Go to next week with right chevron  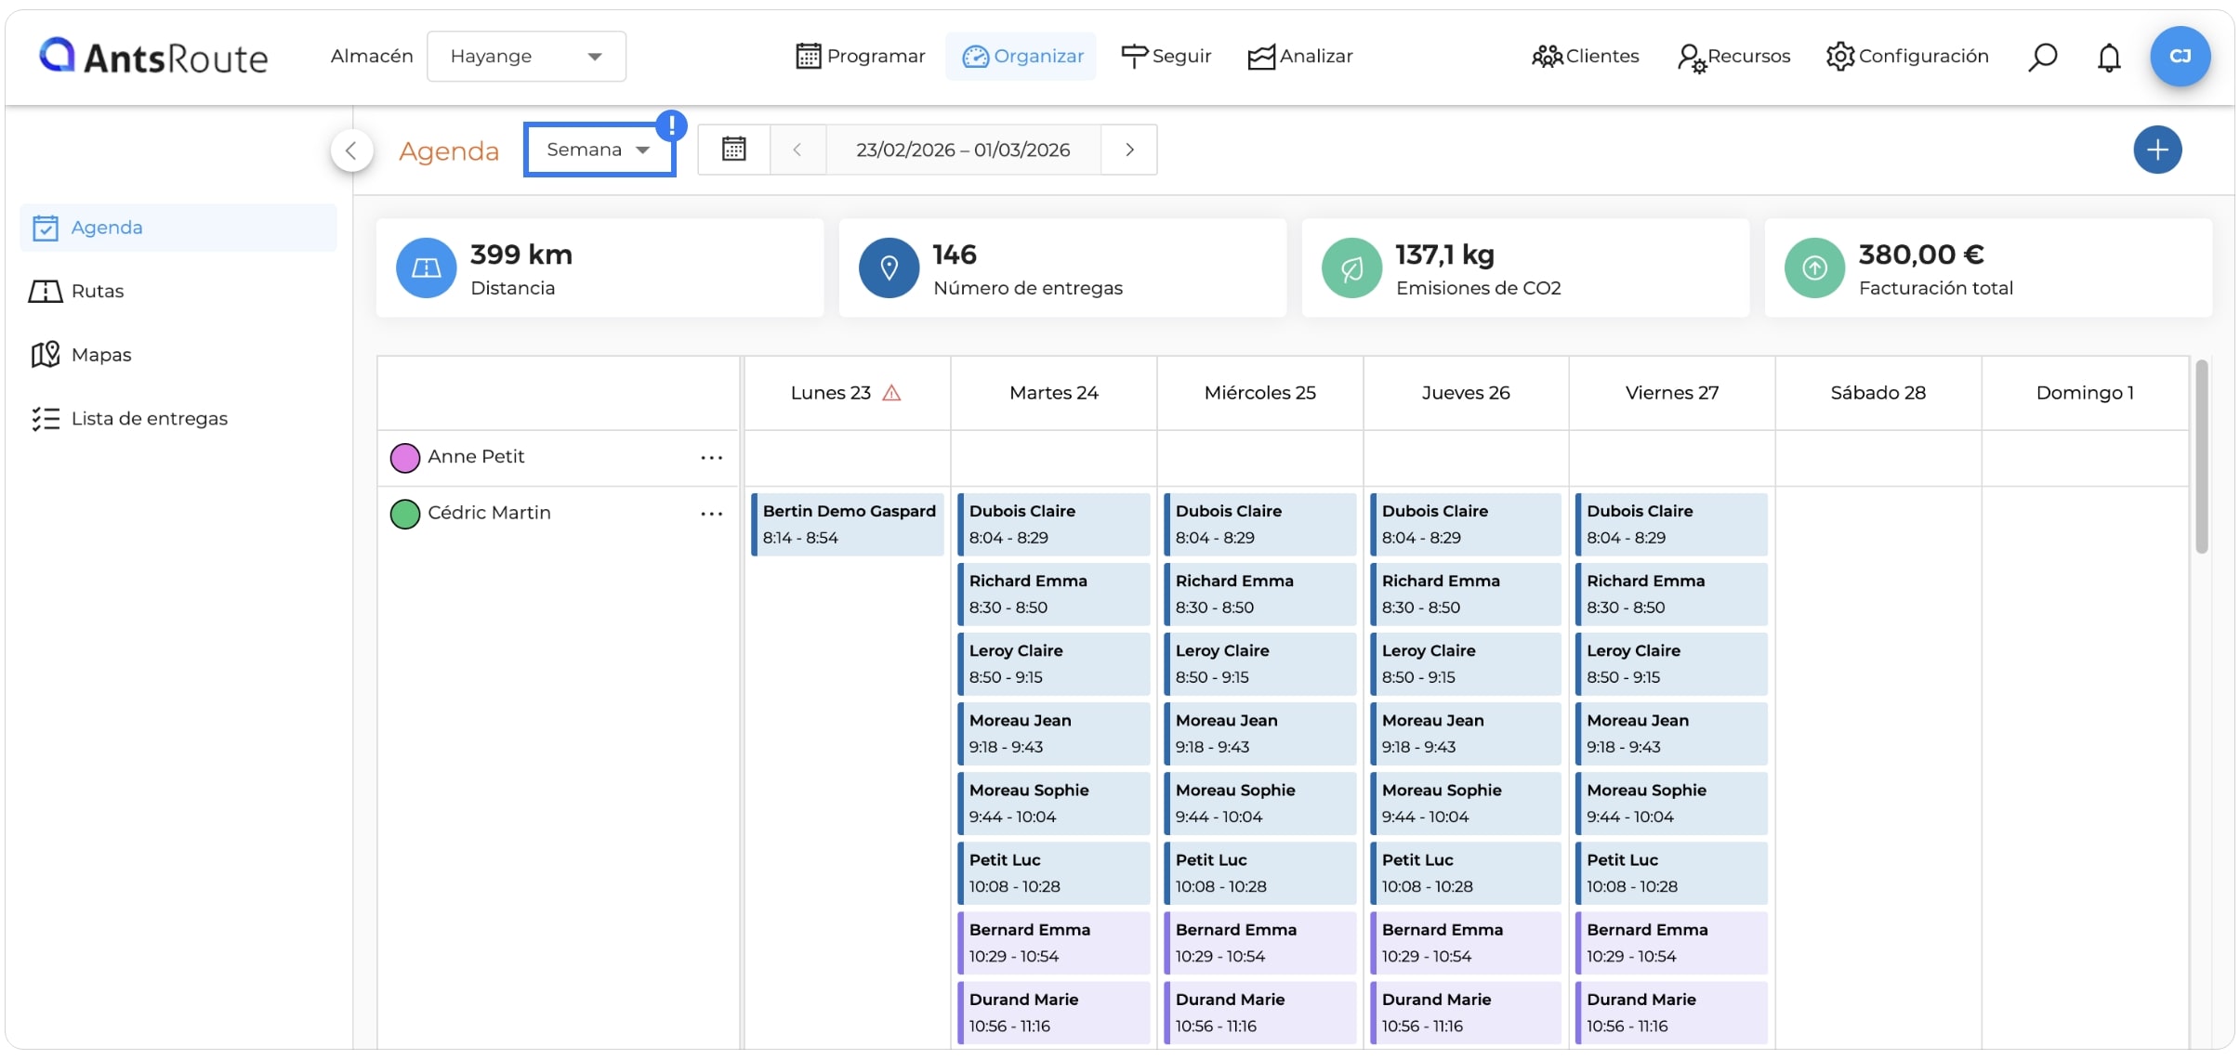point(1129,150)
